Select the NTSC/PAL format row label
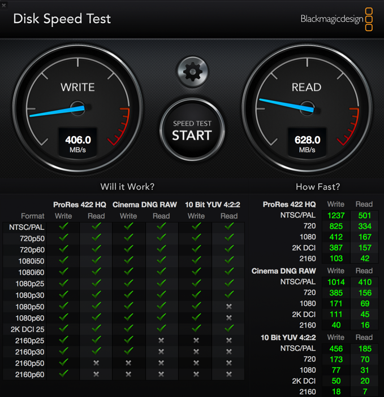Screen dimensions: 384x397 27,228
